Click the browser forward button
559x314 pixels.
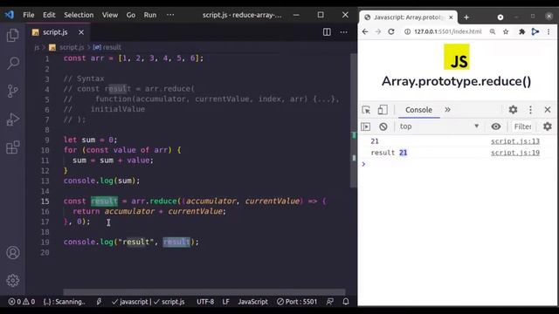(377, 31)
